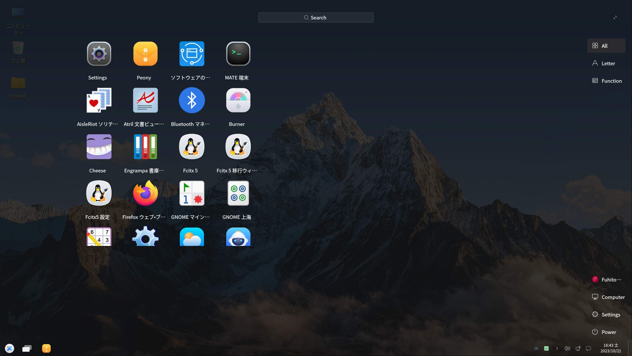Switch to Letter sorting view

(x=606, y=63)
